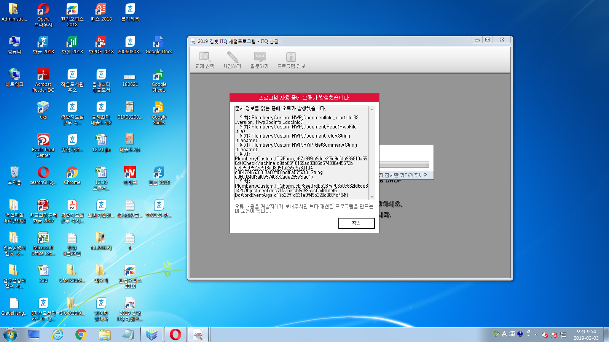Image resolution: width=609 pixels, height=342 pixels.
Task: Click scroll up arrow in error details
Action: point(372,109)
